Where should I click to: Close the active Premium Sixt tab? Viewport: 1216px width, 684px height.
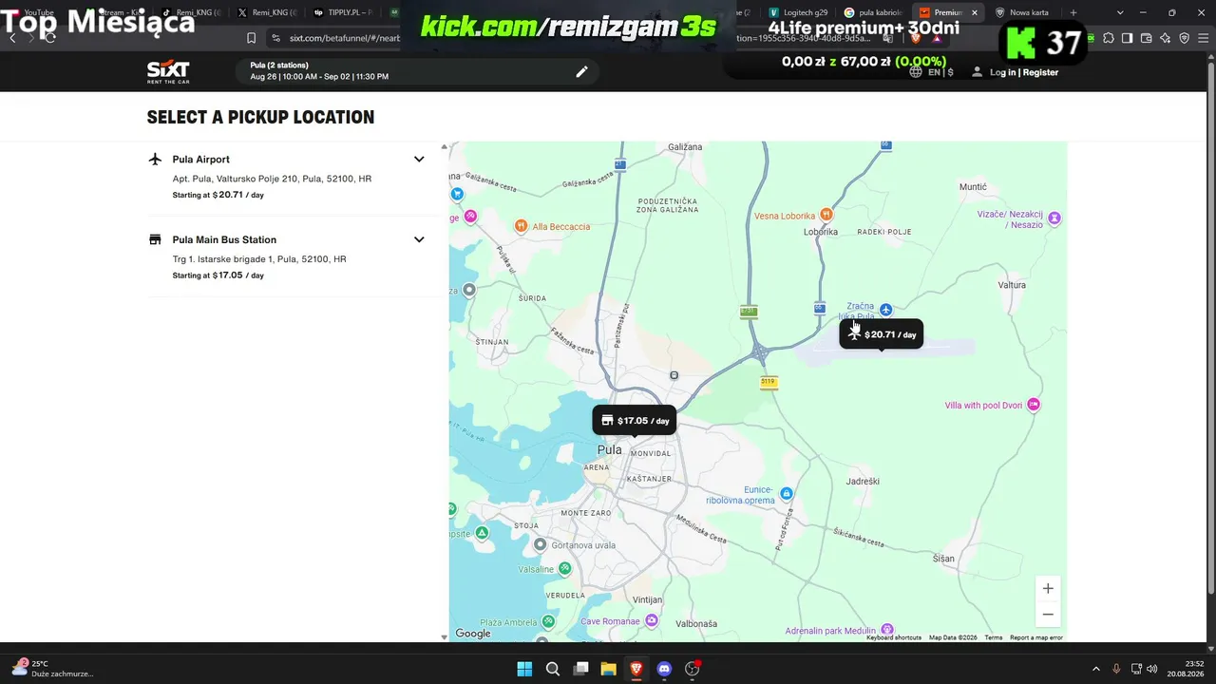[974, 12]
